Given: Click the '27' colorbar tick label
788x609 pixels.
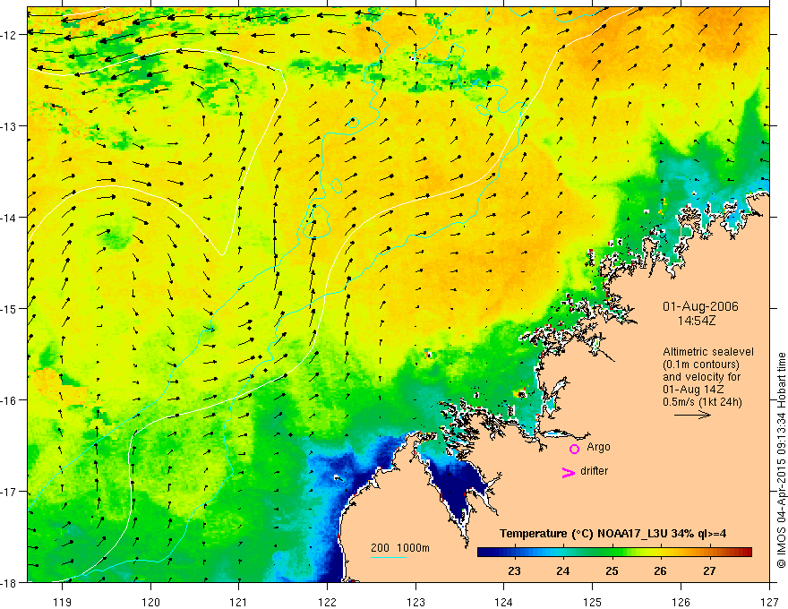Looking at the screenshot, I should coord(709,571).
